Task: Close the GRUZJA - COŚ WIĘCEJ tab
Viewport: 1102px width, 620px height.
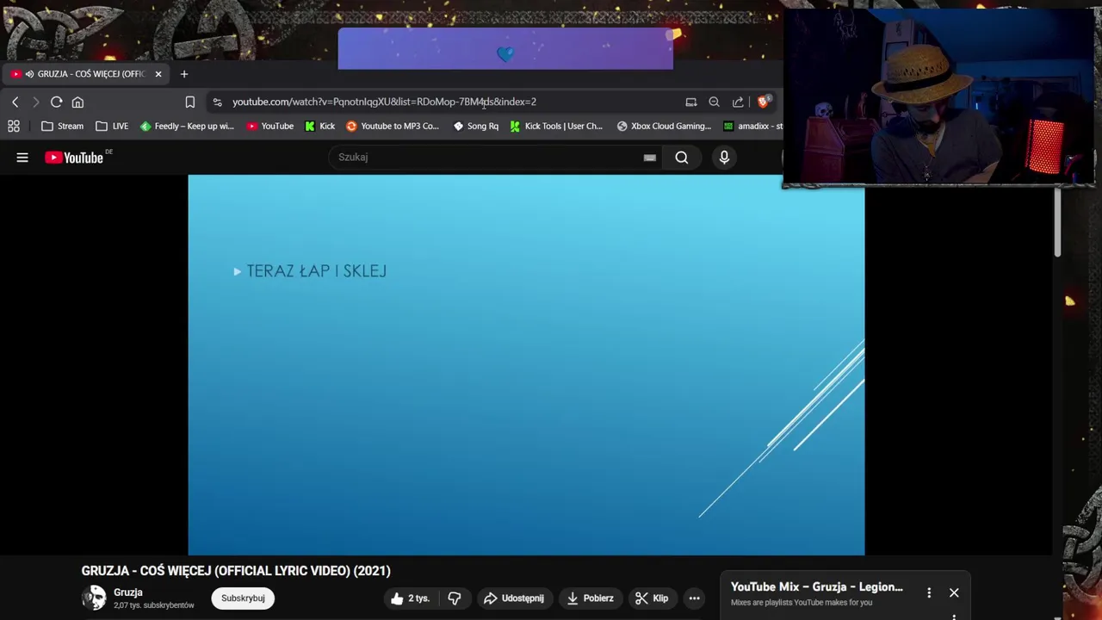Action: tap(158, 74)
